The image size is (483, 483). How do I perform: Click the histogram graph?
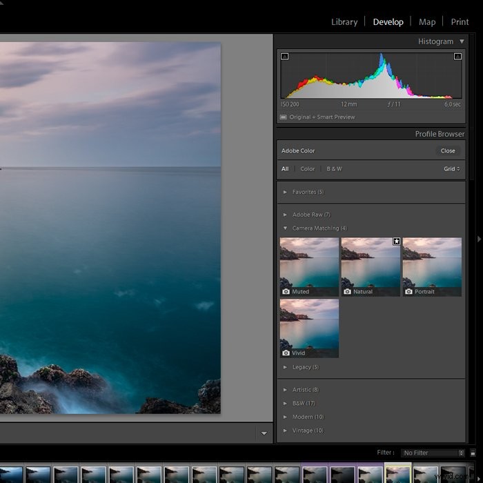(371, 75)
